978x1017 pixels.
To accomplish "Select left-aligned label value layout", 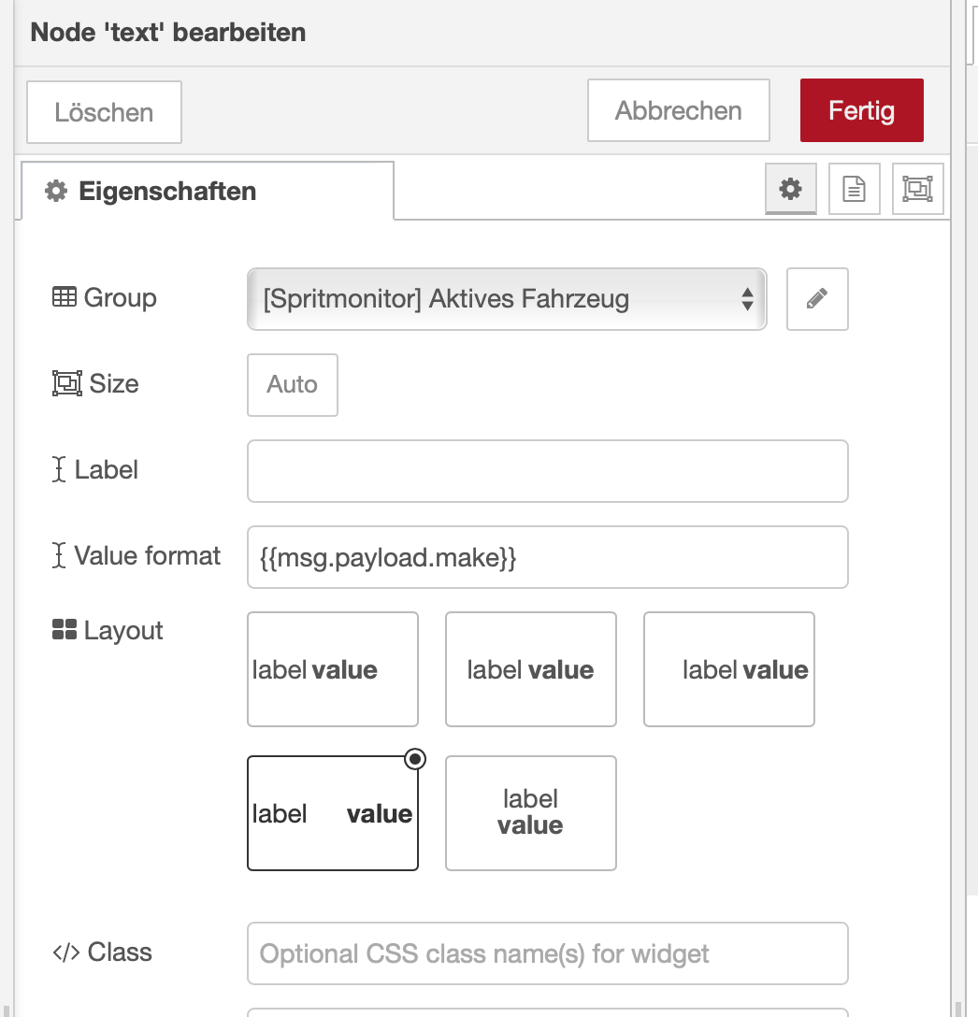I will (x=332, y=669).
